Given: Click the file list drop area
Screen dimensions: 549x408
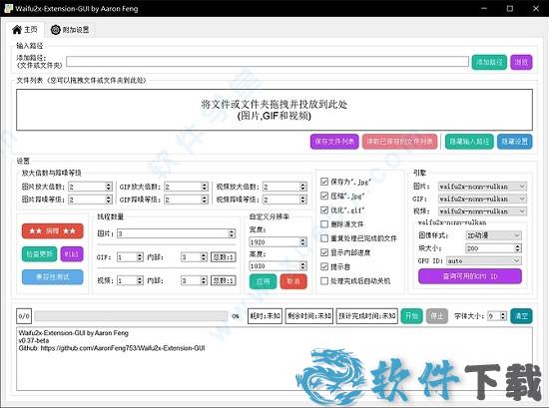Looking at the screenshot, I should pos(274,110).
